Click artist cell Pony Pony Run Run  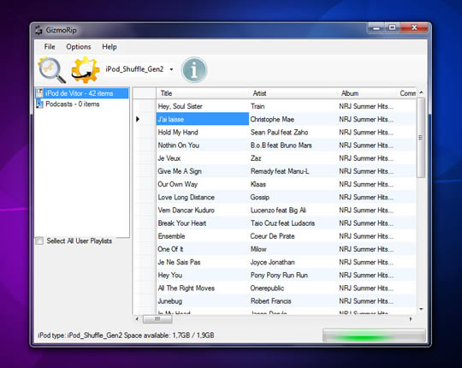click(x=293, y=275)
